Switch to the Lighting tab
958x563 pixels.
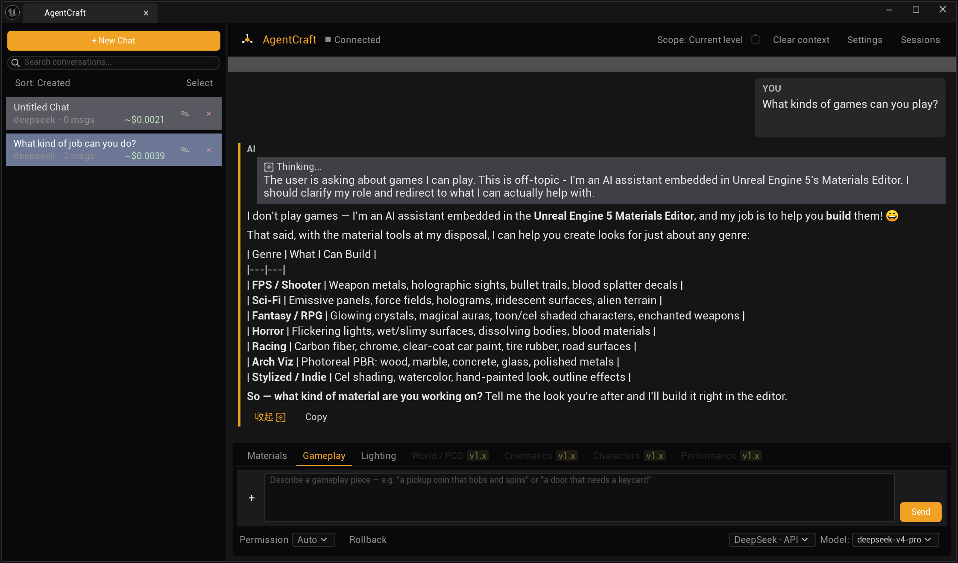point(378,456)
